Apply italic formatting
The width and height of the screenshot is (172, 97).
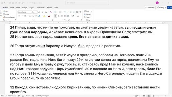(22, 16)
